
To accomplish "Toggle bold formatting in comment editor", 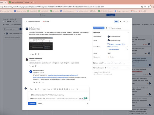I will pyautogui.click(x=36, y=89).
